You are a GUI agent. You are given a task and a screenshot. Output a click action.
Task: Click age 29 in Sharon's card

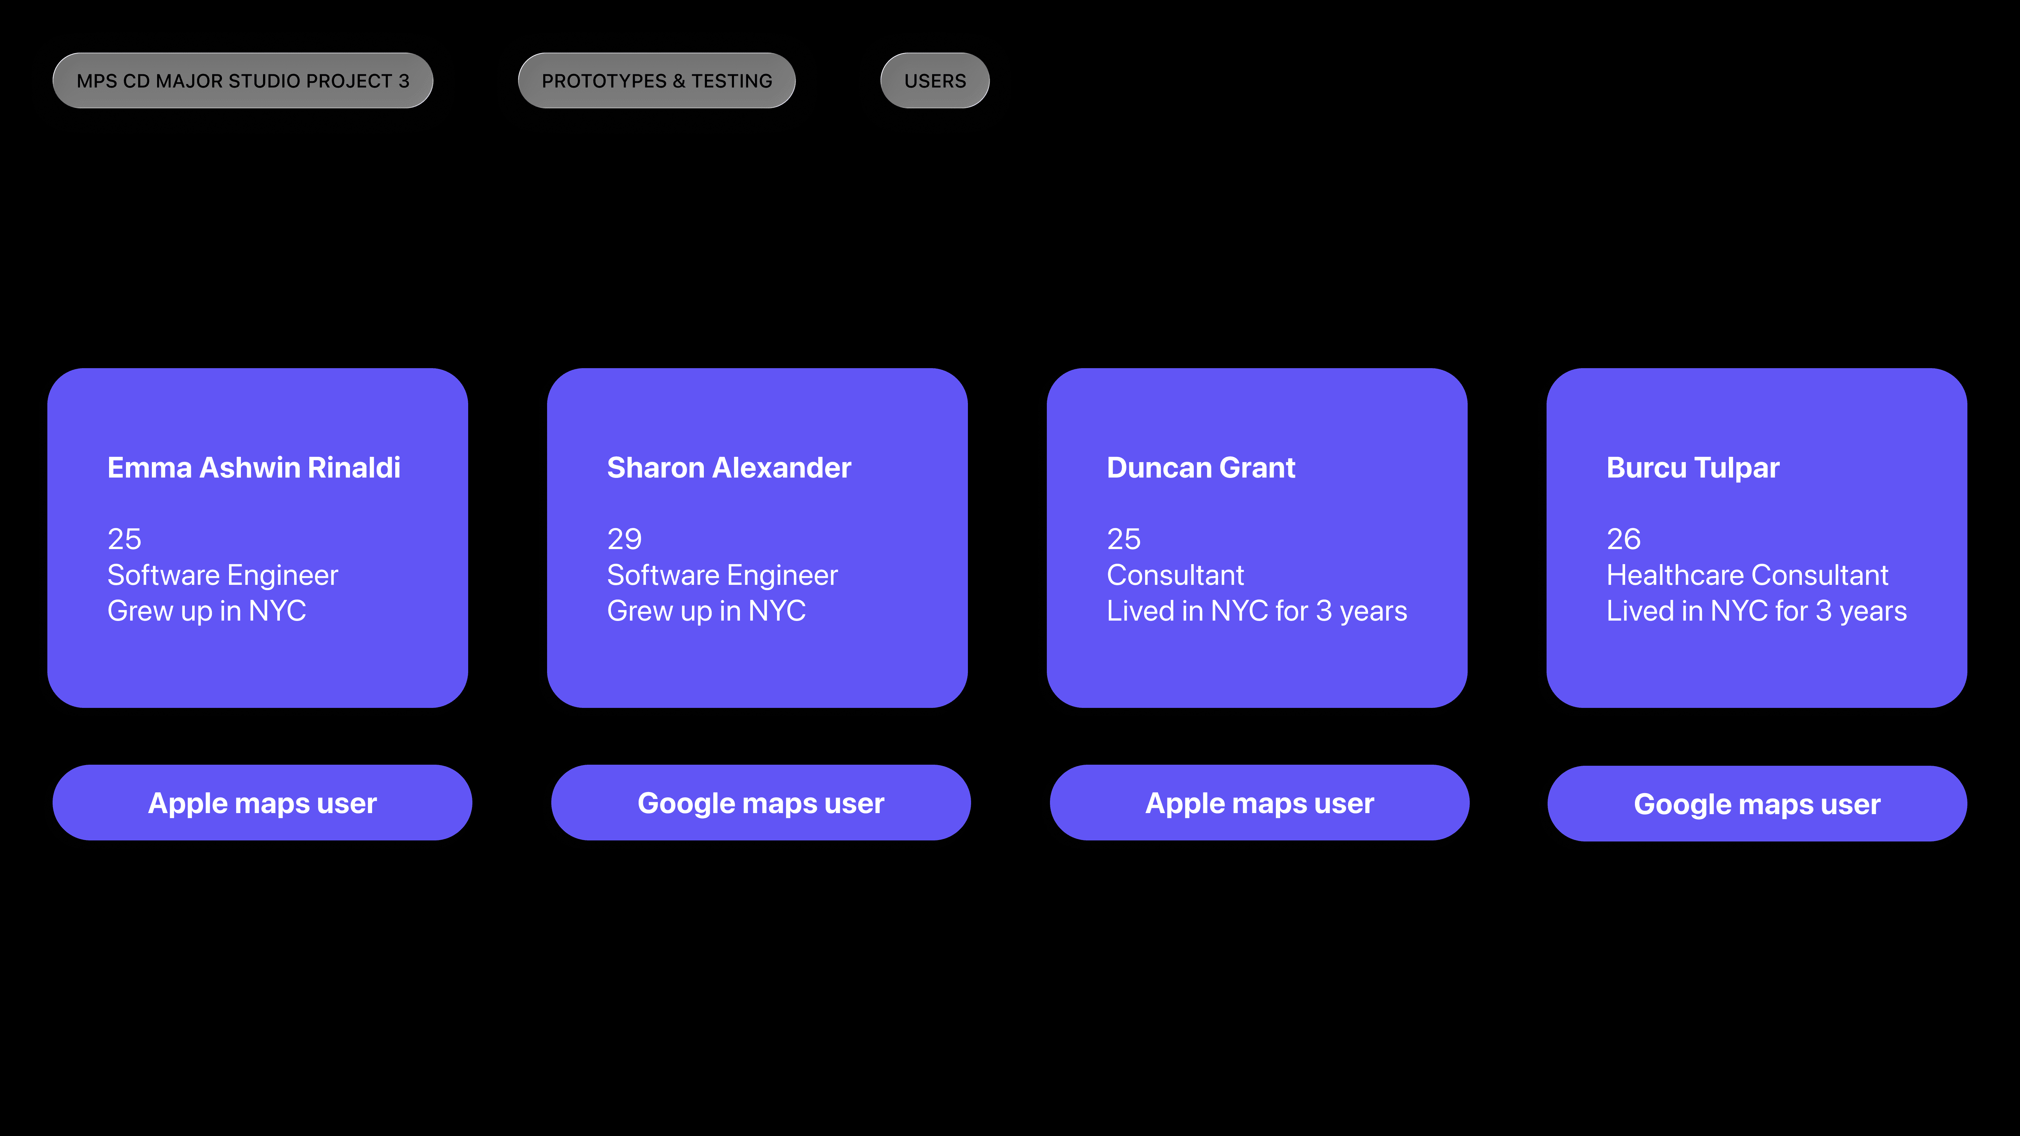click(x=624, y=539)
